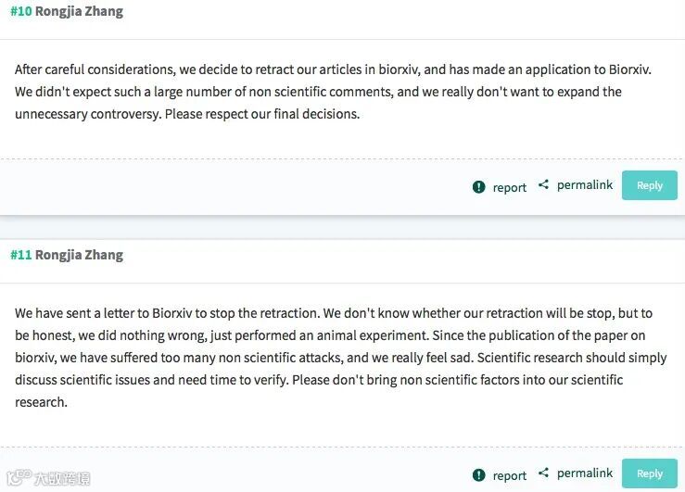Image resolution: width=685 pixels, height=492 pixels.
Task: Open the permalink text link for comment #11
Action: pyautogui.click(x=584, y=473)
